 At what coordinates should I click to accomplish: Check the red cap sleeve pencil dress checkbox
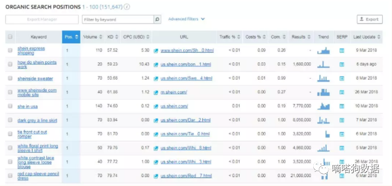[x=10, y=176]
